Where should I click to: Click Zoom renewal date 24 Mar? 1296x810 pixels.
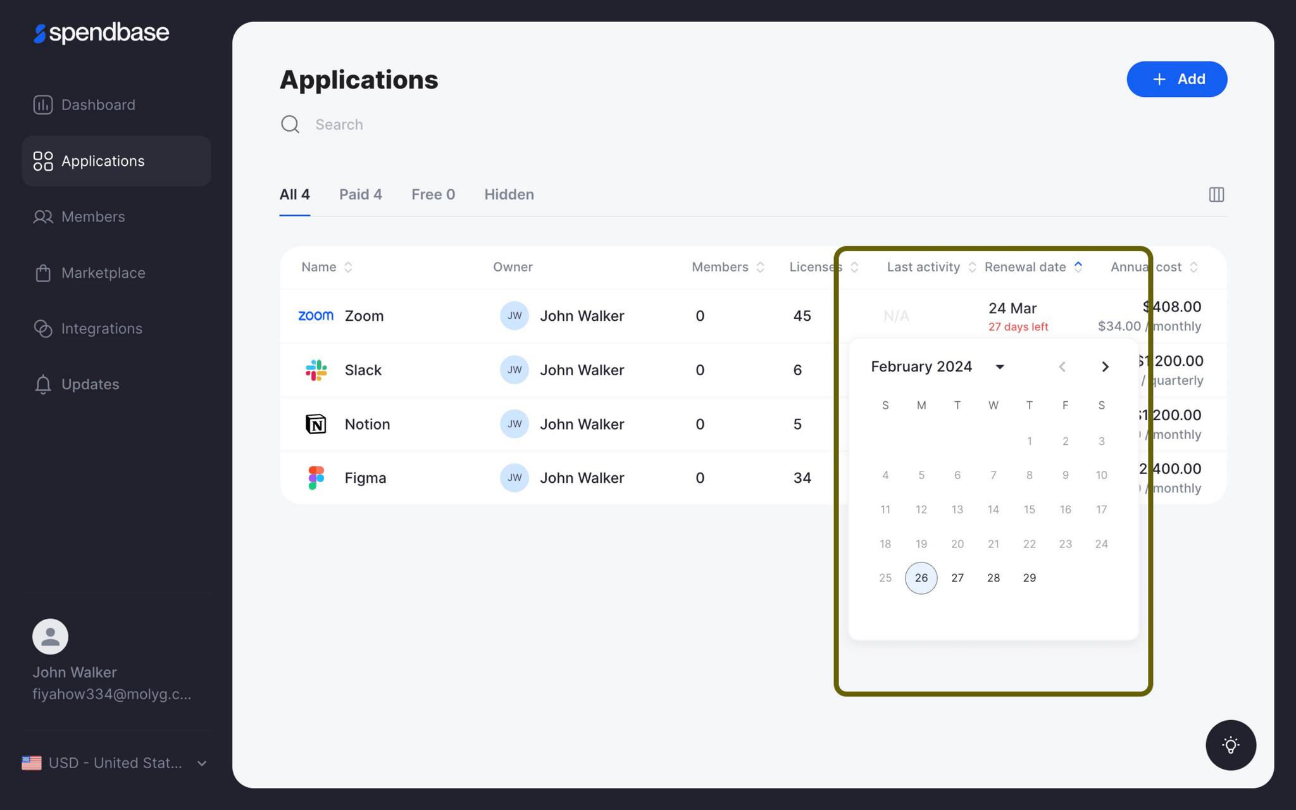pos(1012,308)
